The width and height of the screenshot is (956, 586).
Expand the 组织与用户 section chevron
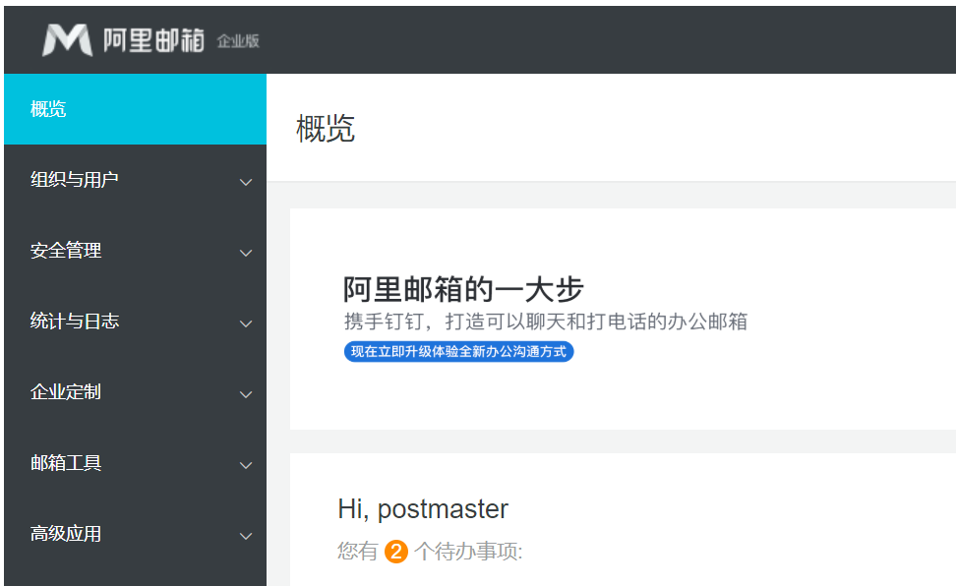pyautogui.click(x=245, y=182)
